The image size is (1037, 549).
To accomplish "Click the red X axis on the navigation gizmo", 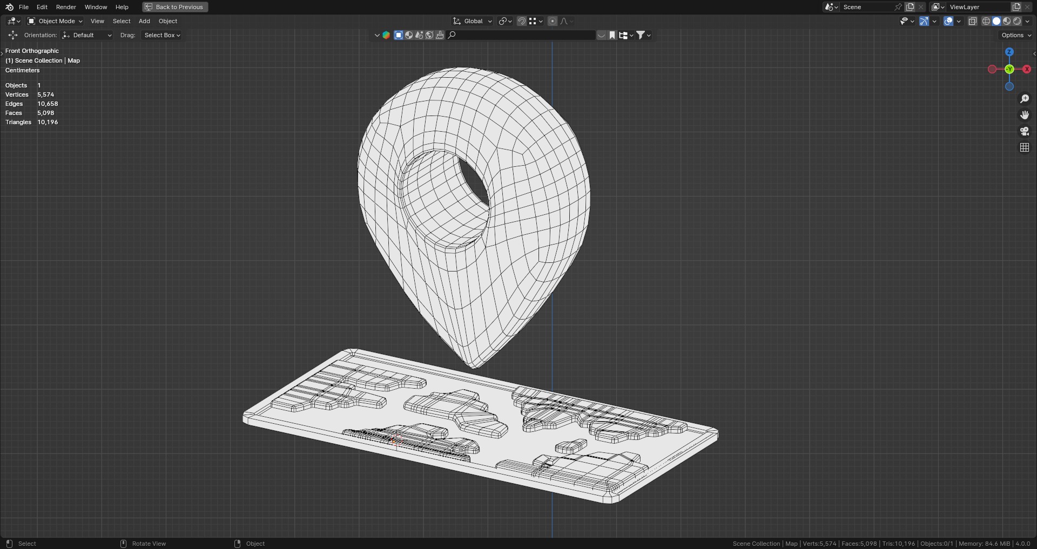I will click(1027, 69).
